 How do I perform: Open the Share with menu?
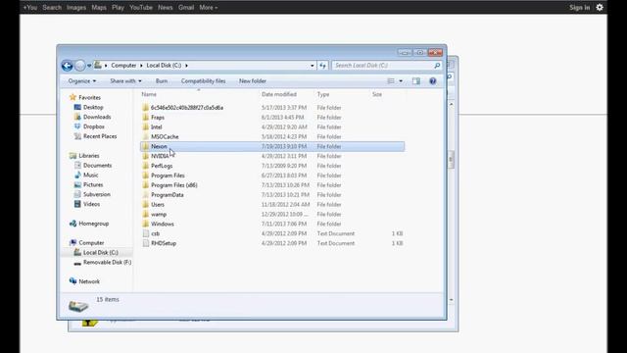click(125, 80)
